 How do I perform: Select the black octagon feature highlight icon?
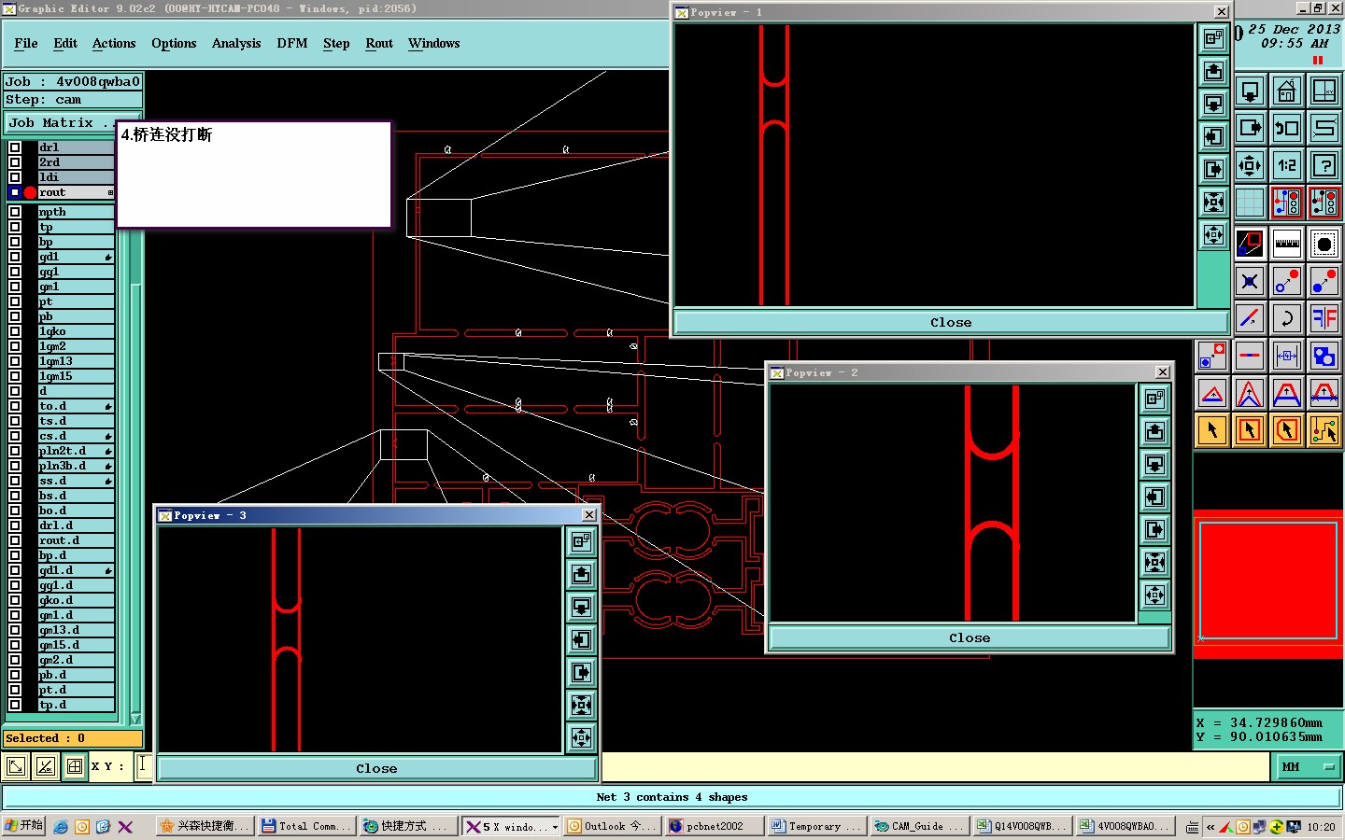pyautogui.click(x=1324, y=244)
